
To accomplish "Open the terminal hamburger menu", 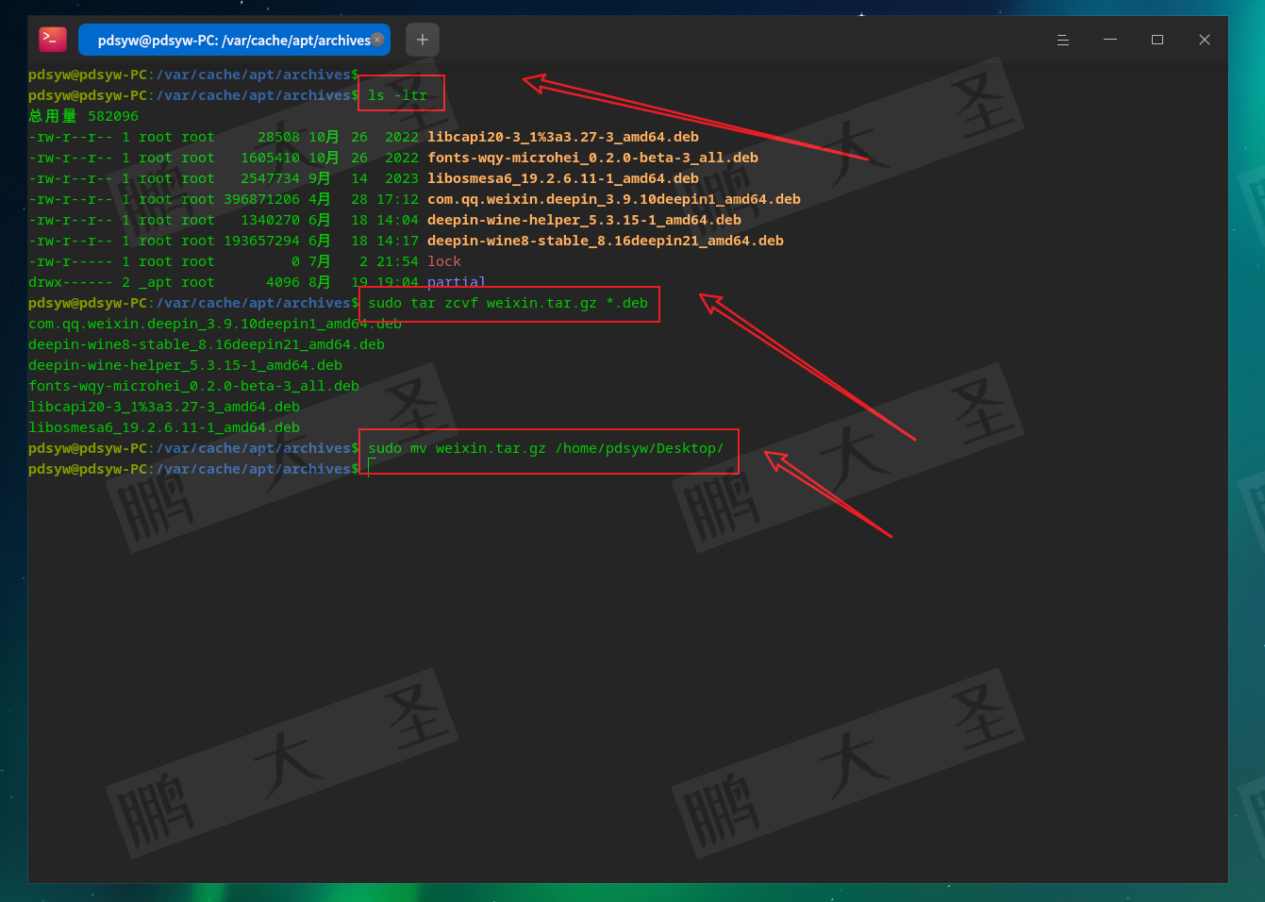I will pos(1062,40).
